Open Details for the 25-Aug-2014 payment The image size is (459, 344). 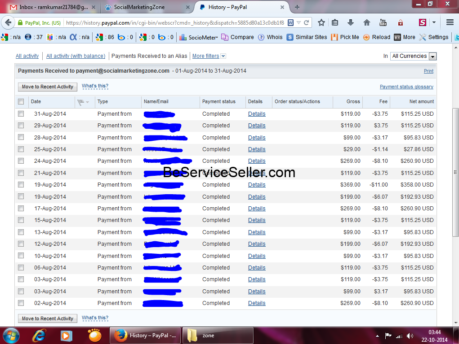257,149
